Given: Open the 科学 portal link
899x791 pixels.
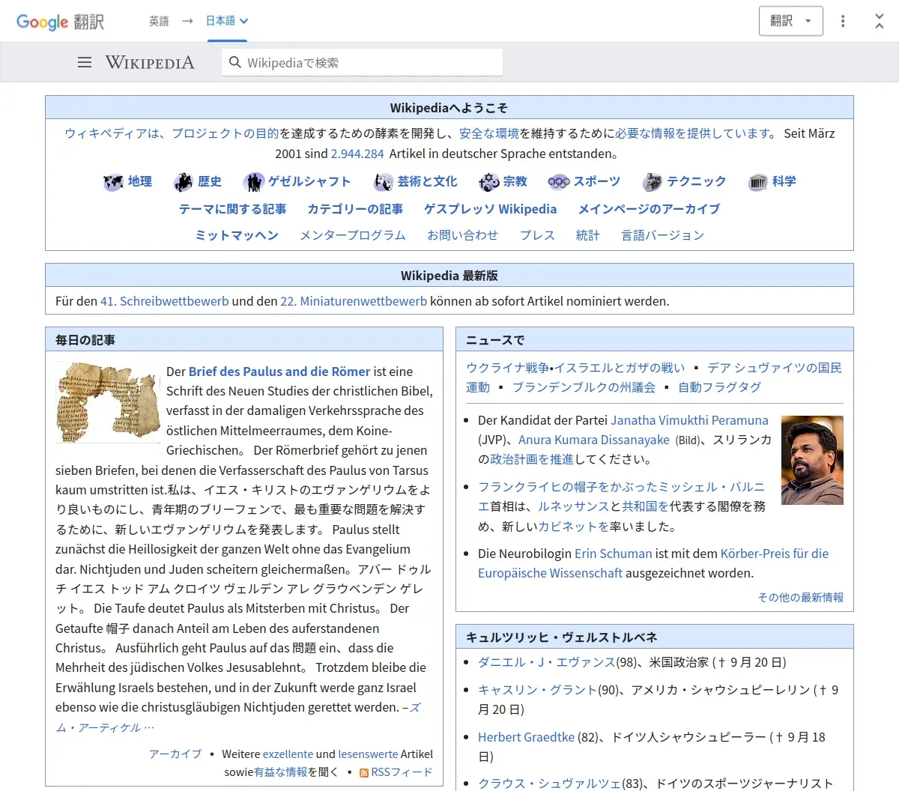Looking at the screenshot, I should pyautogui.click(x=784, y=181).
